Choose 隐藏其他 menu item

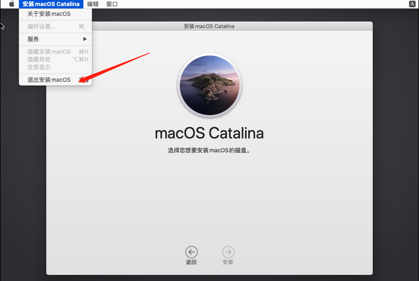(55, 59)
